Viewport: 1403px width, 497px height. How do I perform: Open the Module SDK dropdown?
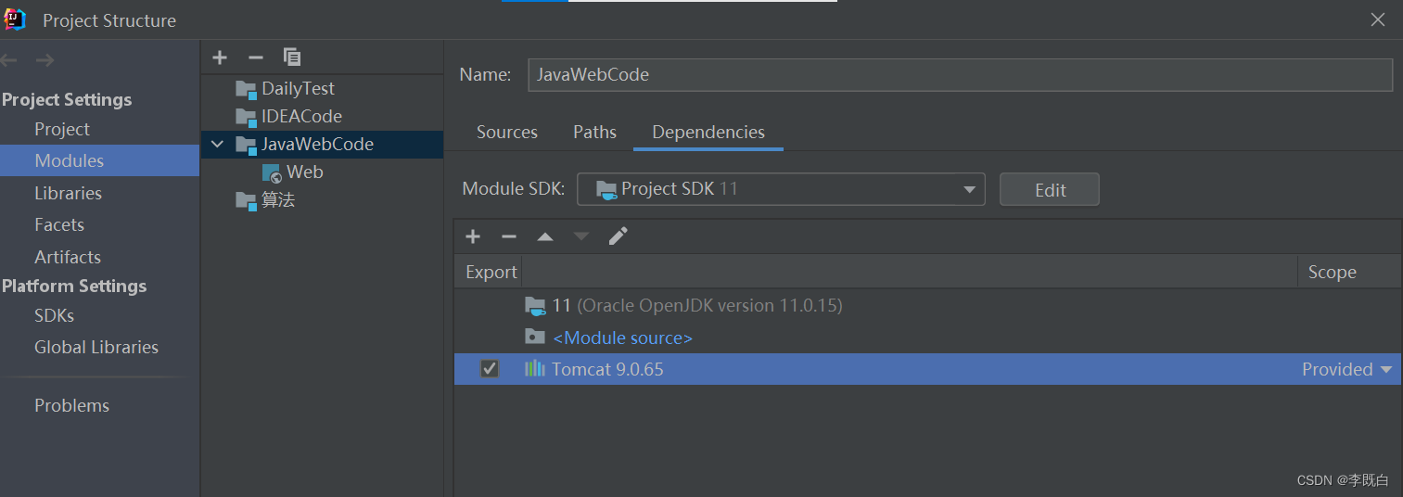click(x=969, y=189)
